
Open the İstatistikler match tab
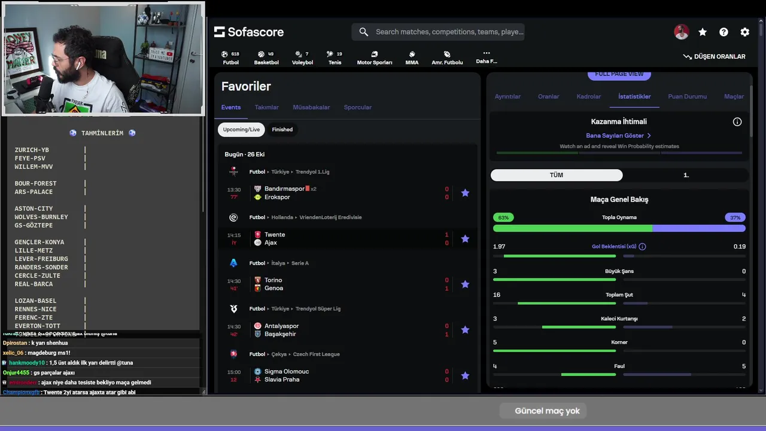coord(634,96)
